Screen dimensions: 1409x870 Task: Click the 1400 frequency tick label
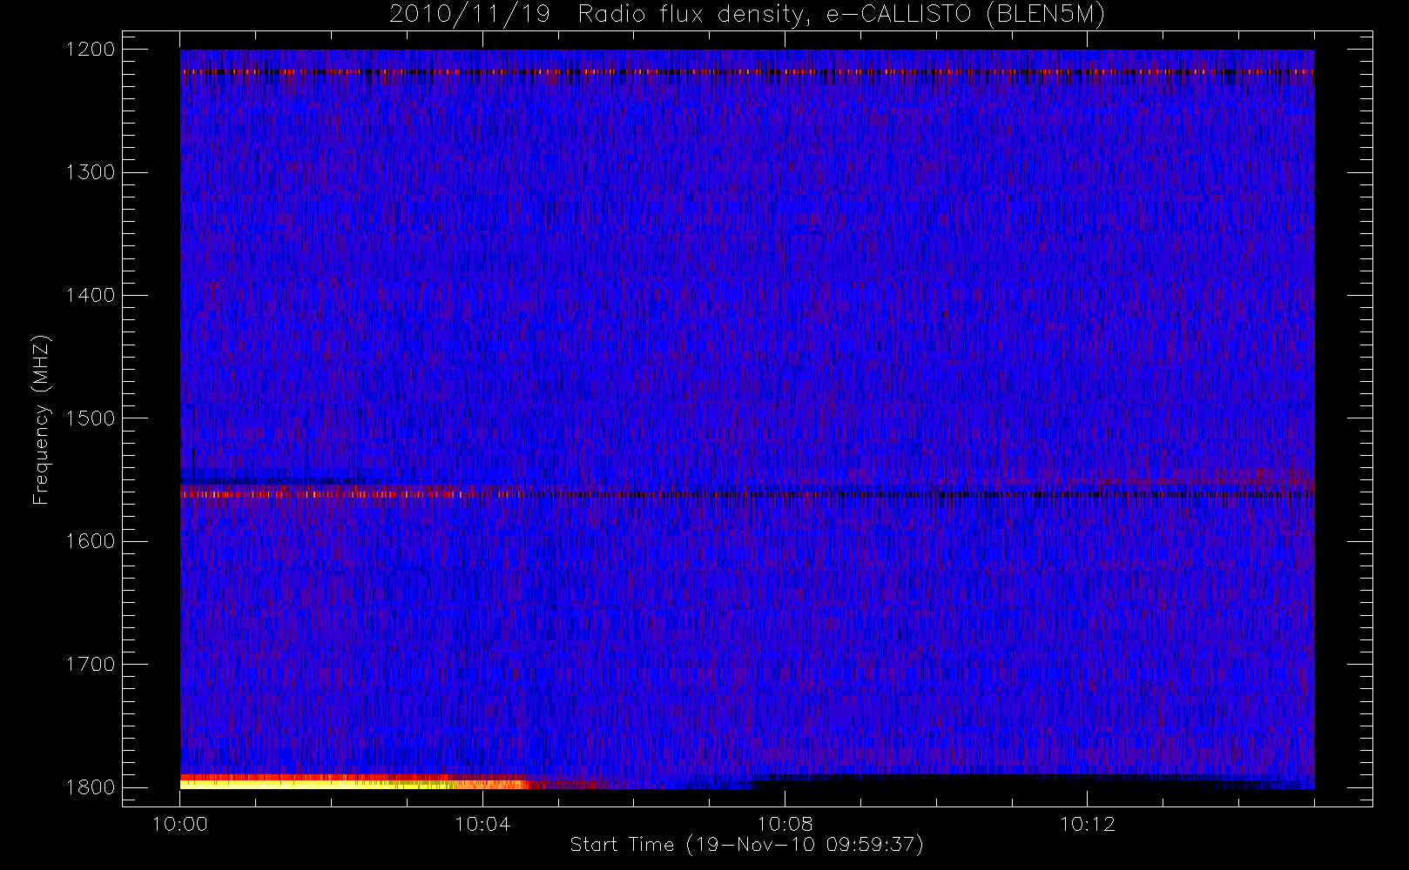click(x=91, y=296)
